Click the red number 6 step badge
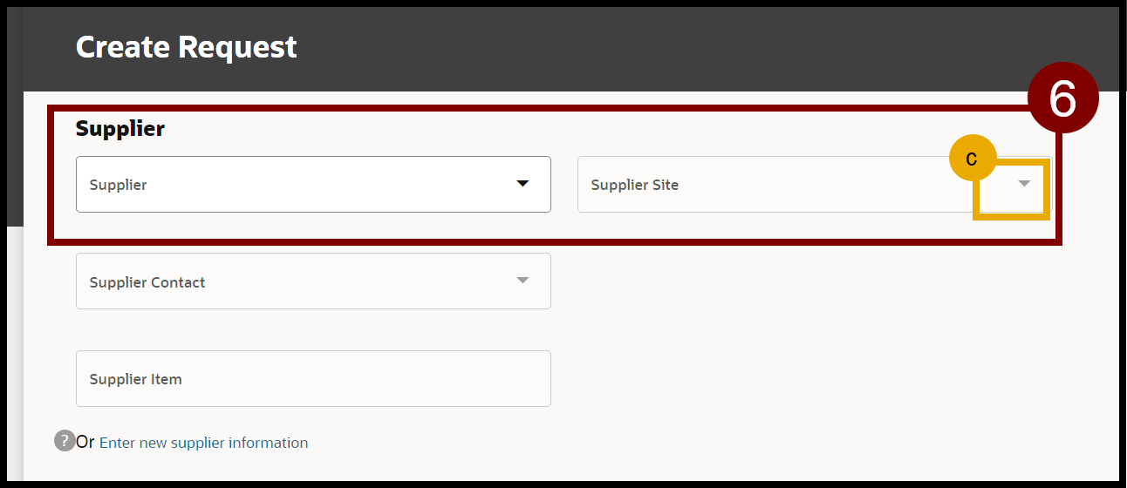The height and width of the screenshot is (488, 1127). pos(1062,99)
